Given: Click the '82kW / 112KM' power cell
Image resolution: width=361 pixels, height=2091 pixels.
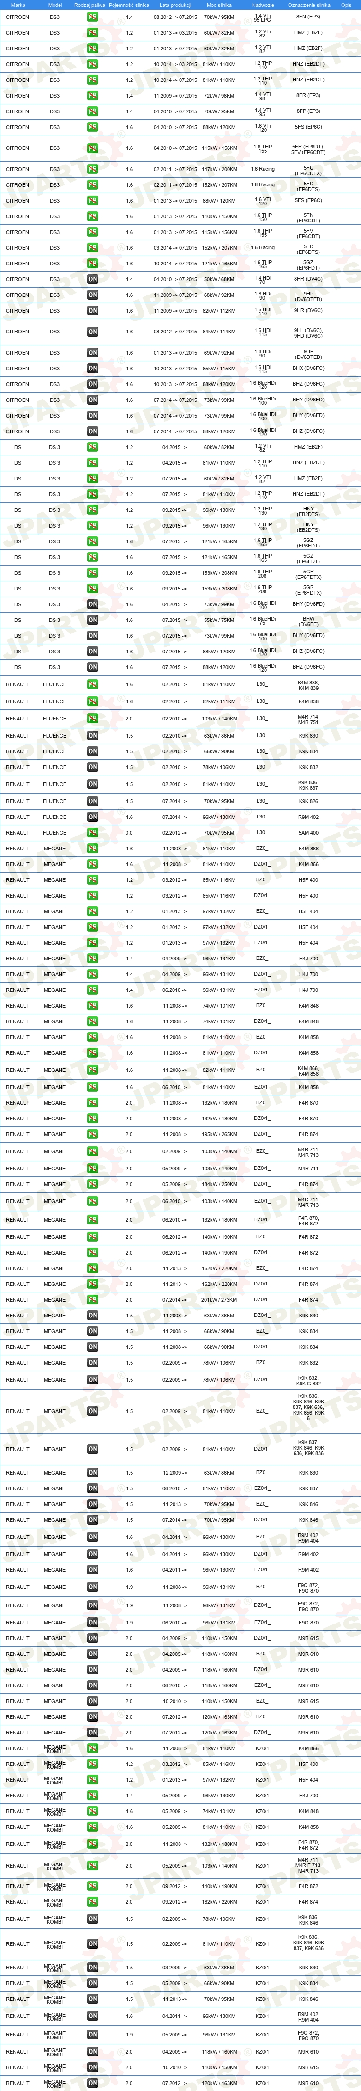Looking at the screenshot, I should [219, 311].
